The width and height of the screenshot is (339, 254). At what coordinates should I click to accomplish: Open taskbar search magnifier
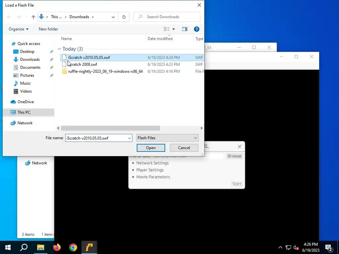(24, 247)
